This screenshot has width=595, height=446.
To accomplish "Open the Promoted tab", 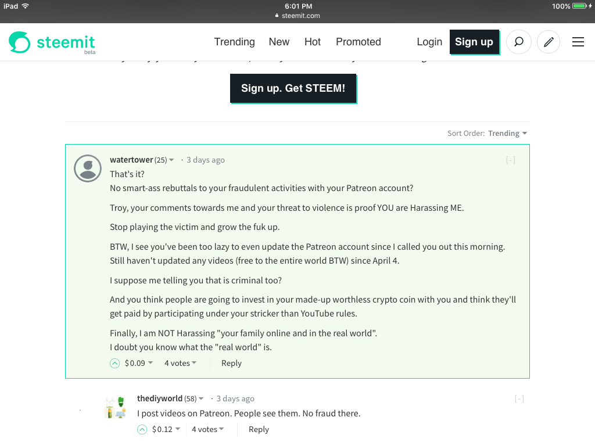I will 358,42.
